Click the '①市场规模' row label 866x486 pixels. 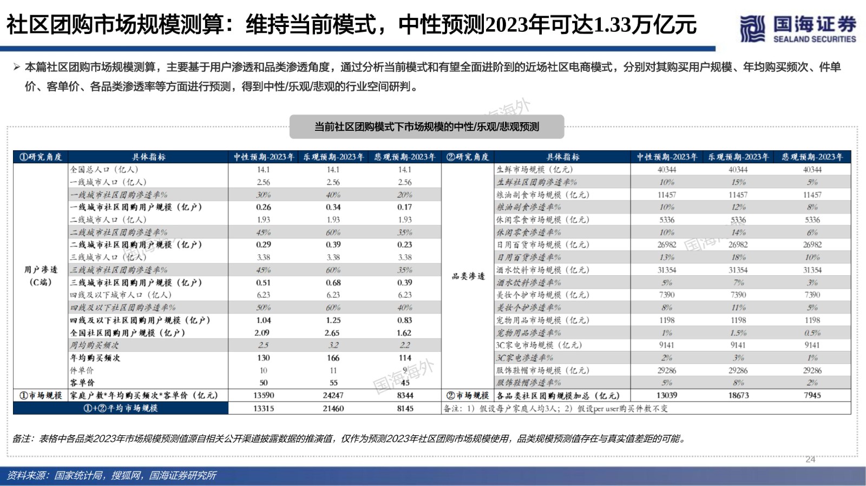[41, 395]
